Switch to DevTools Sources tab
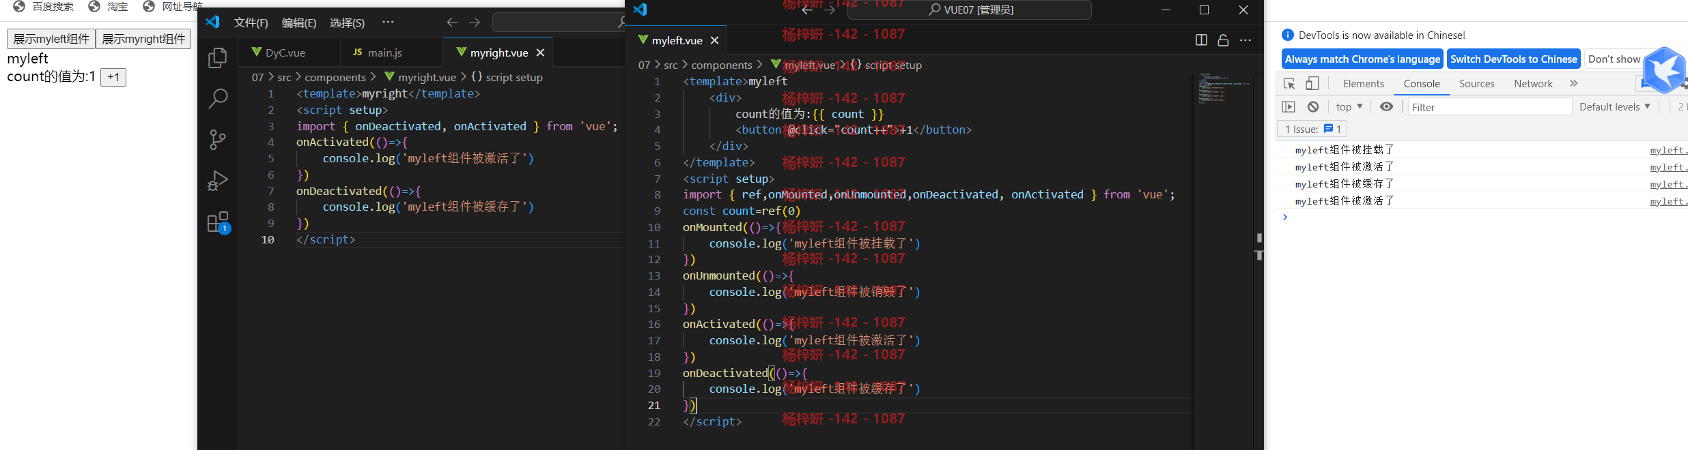Viewport: 1688px width, 450px height. 1476,83
